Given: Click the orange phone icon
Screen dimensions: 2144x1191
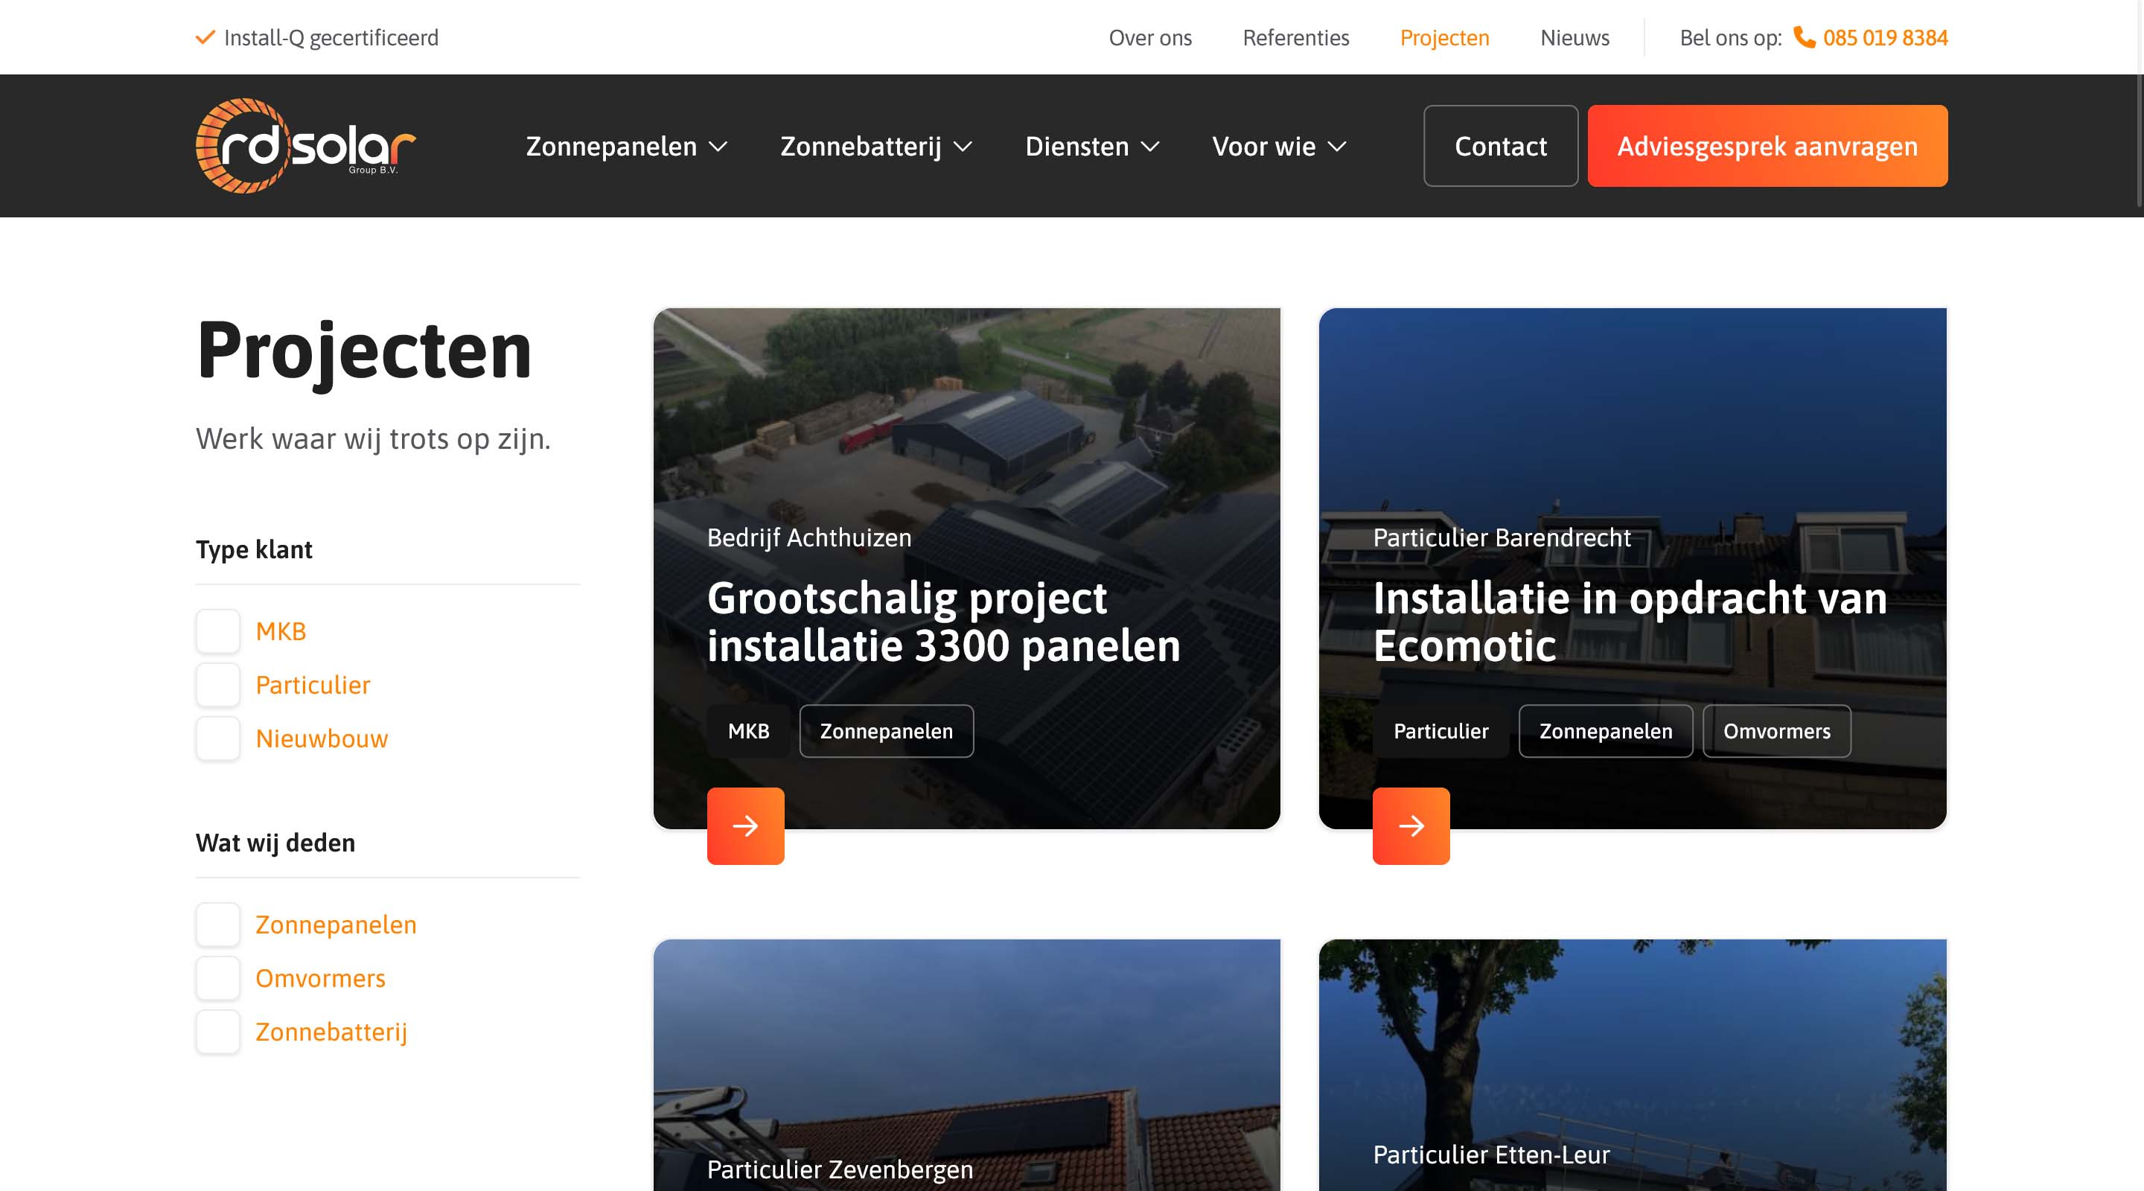Looking at the screenshot, I should point(1804,37).
